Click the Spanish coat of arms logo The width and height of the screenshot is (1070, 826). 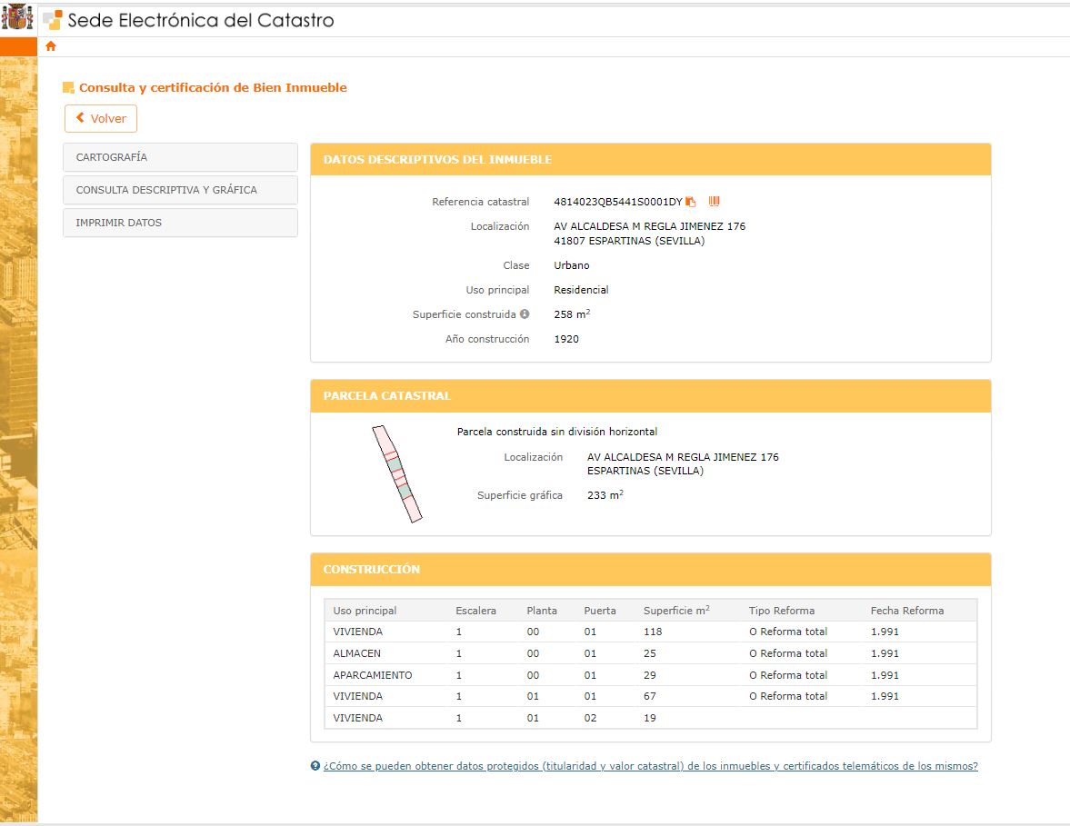click(x=18, y=18)
